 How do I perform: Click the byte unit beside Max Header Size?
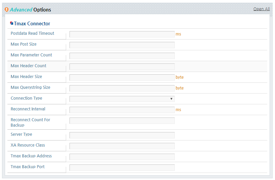[180, 77]
